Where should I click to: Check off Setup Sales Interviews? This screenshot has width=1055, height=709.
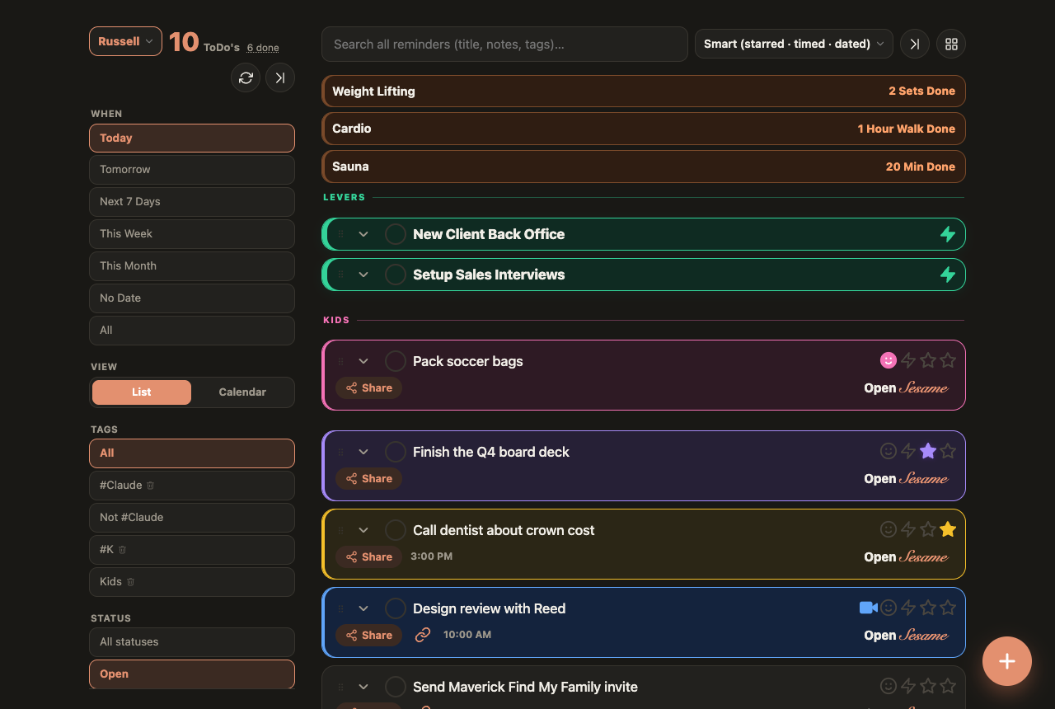(x=396, y=275)
